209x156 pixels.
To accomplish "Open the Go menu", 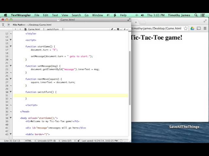I will tap(87, 15).
